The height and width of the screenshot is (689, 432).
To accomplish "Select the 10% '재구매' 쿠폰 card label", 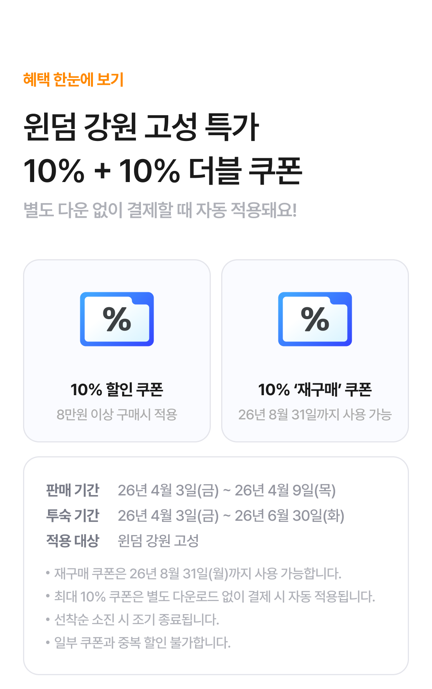I will (315, 389).
